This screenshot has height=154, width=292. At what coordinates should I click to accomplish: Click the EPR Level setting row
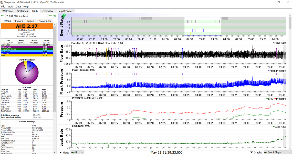click(x=27, y=139)
